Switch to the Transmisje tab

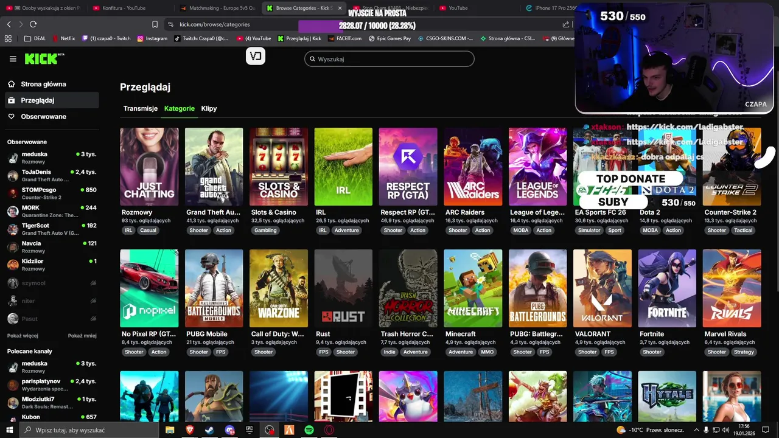pyautogui.click(x=141, y=108)
